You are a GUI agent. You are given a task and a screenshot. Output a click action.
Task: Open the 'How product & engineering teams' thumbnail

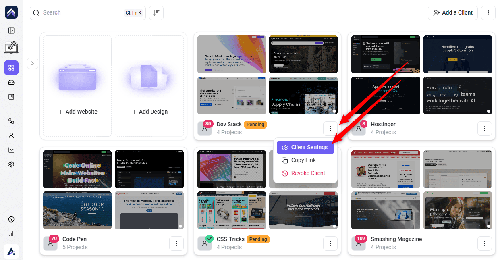click(x=458, y=96)
